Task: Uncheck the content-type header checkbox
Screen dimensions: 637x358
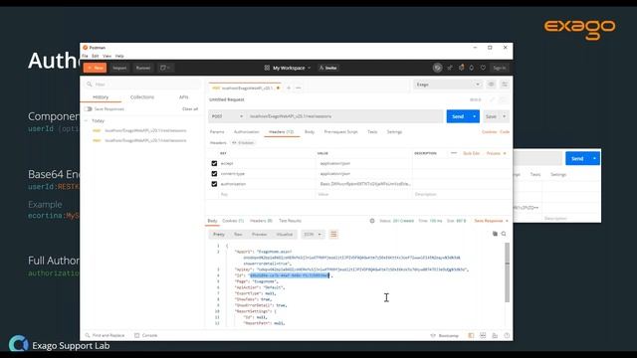Action: tap(214, 174)
